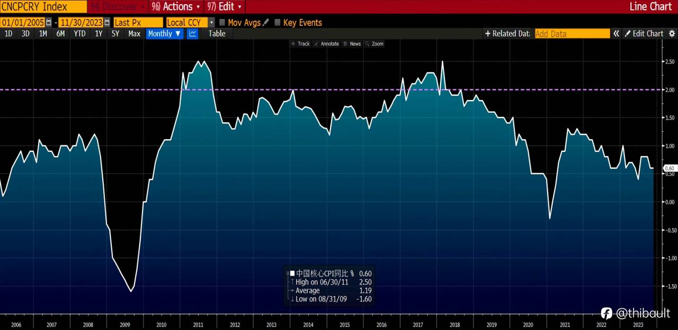Click the 'Average' legend row
This screenshot has width=678, height=330.
point(331,290)
